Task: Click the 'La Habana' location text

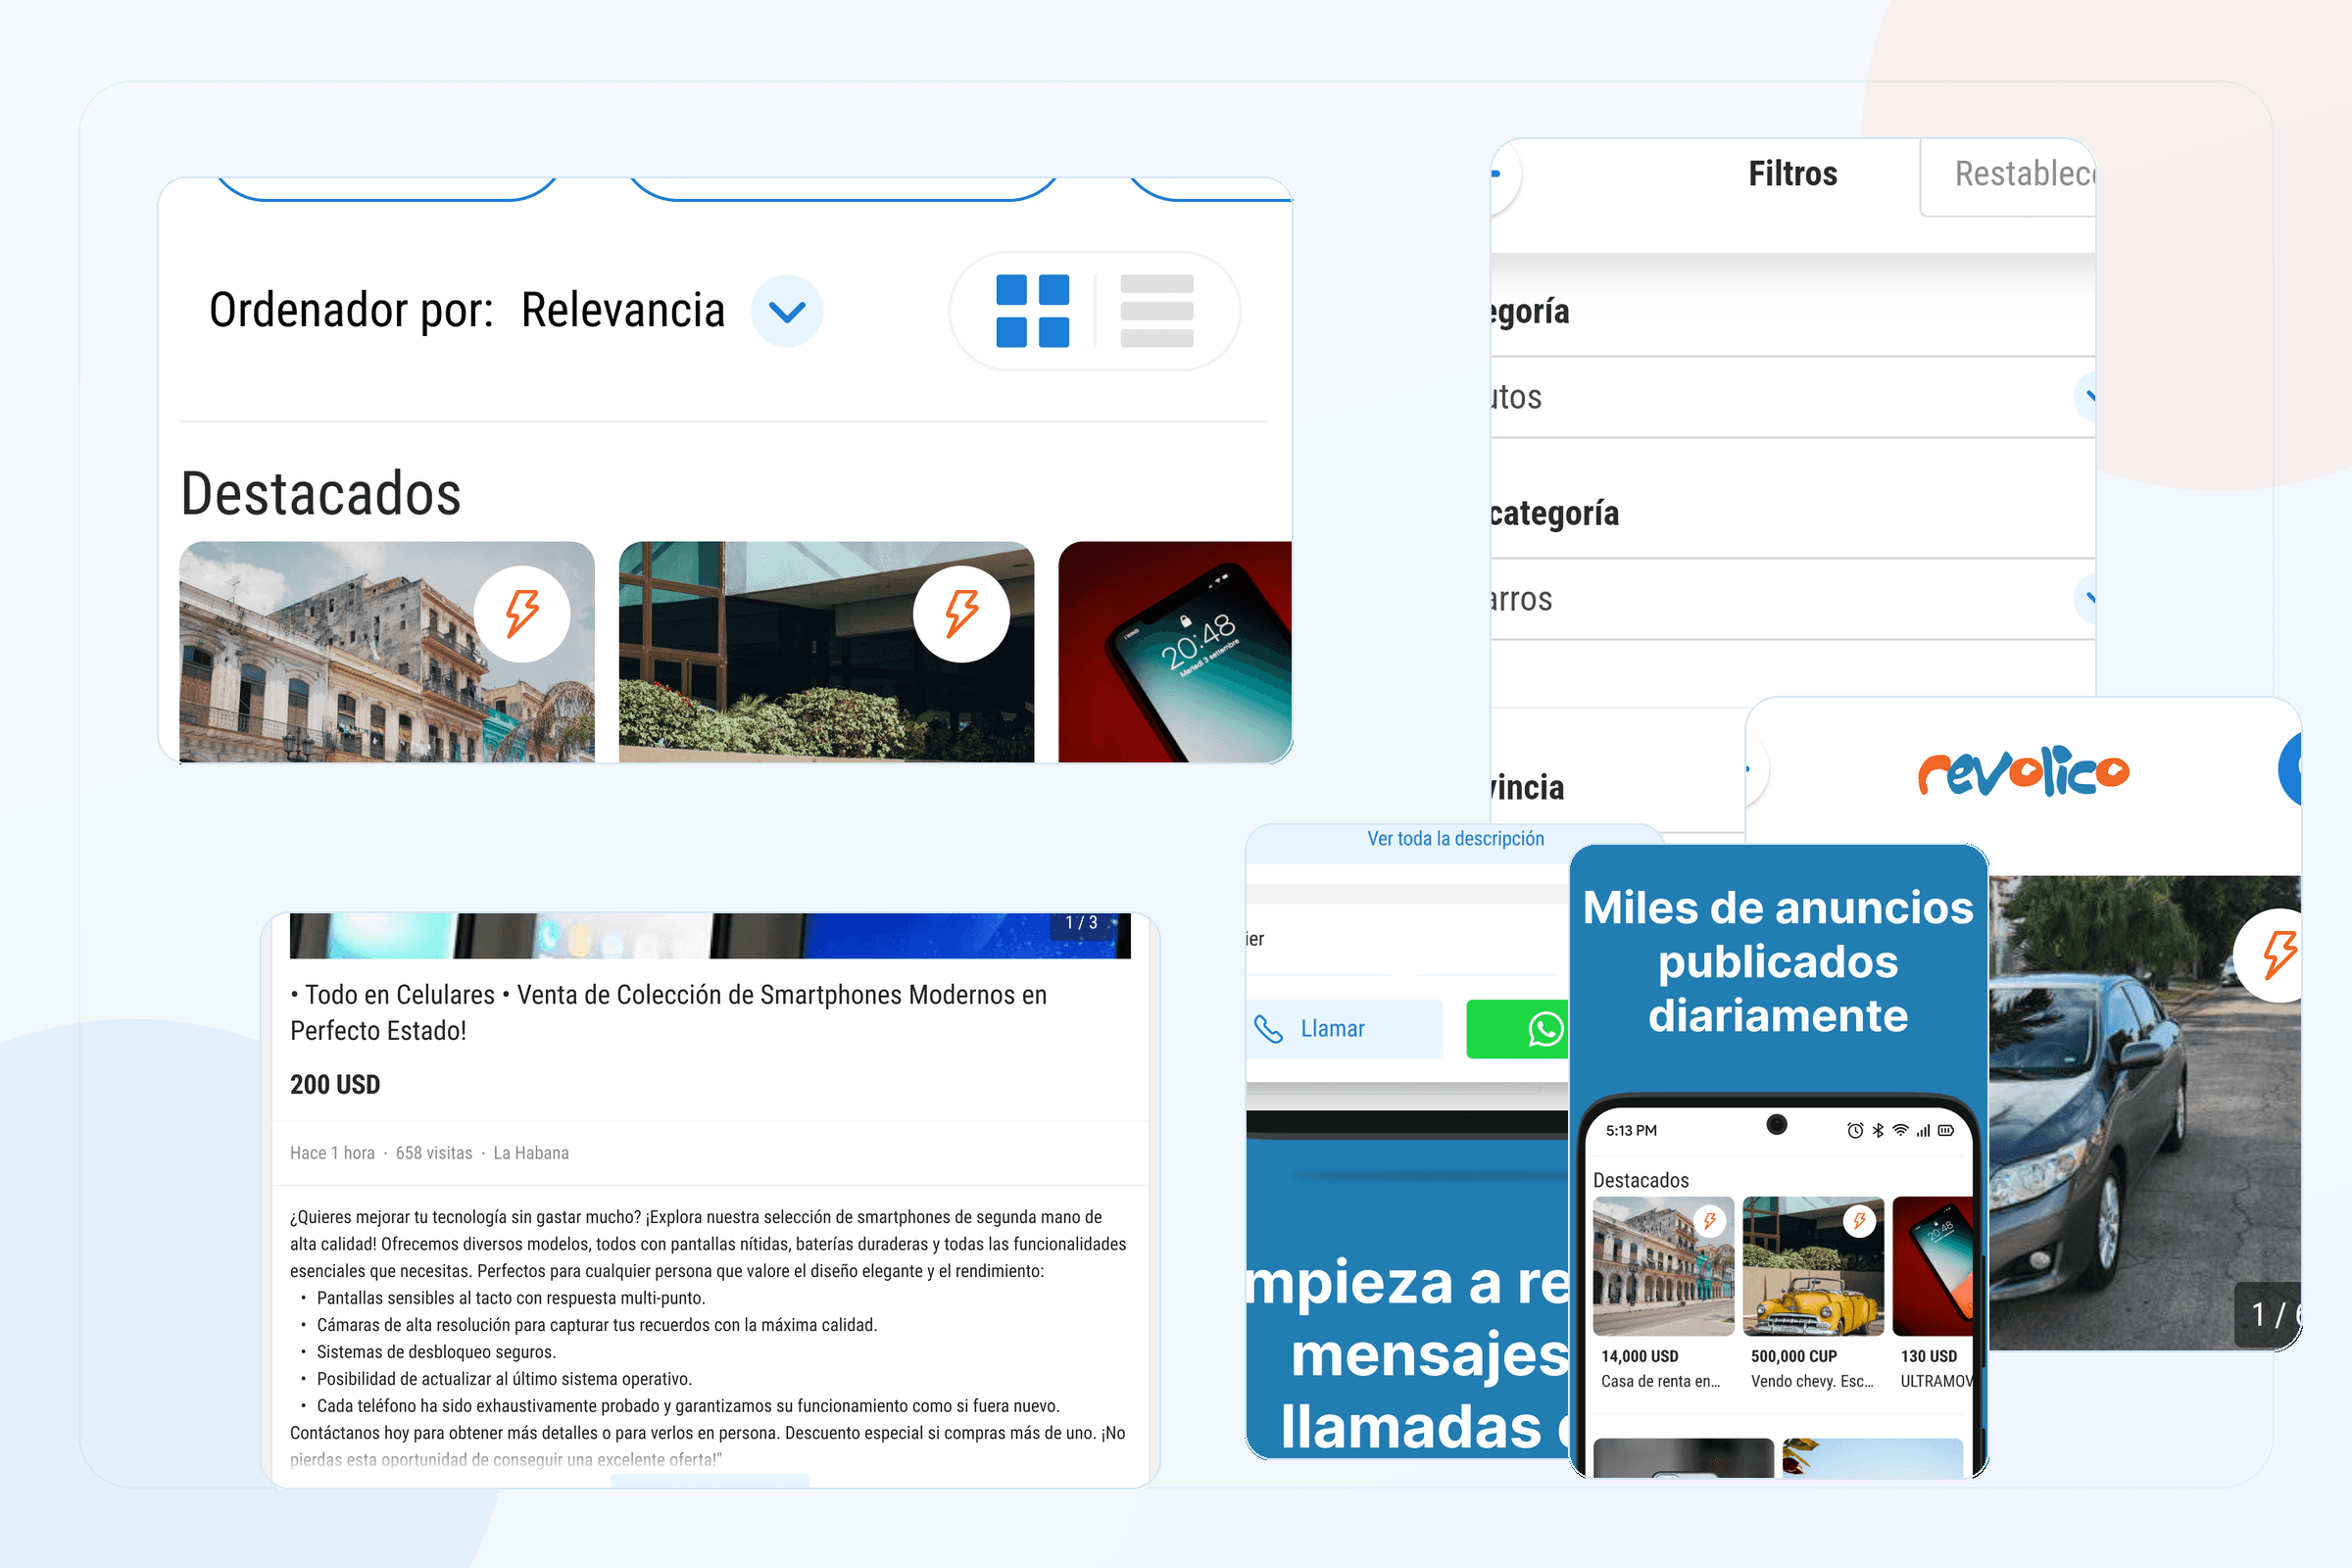Action: (x=531, y=1153)
